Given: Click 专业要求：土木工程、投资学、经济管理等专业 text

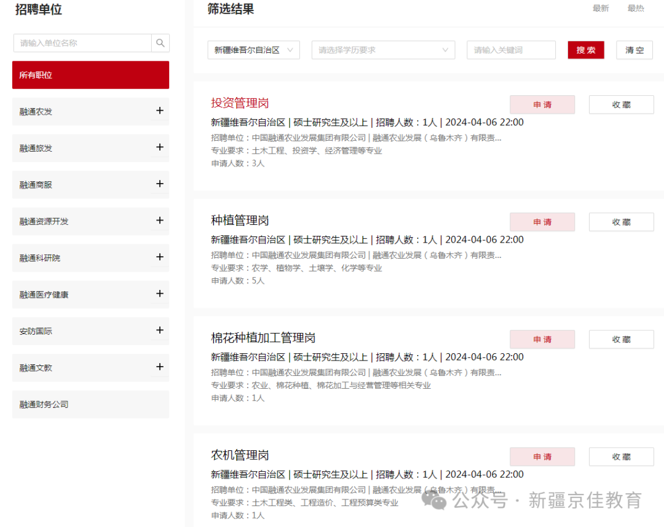Looking at the screenshot, I should [296, 150].
